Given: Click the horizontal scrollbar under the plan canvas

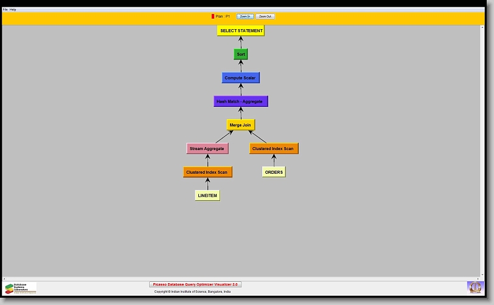Looking at the screenshot, I should pos(243,278).
